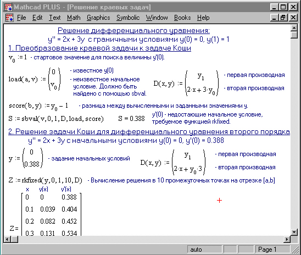Click horizontal scrollbar right arrow

[287, 239]
